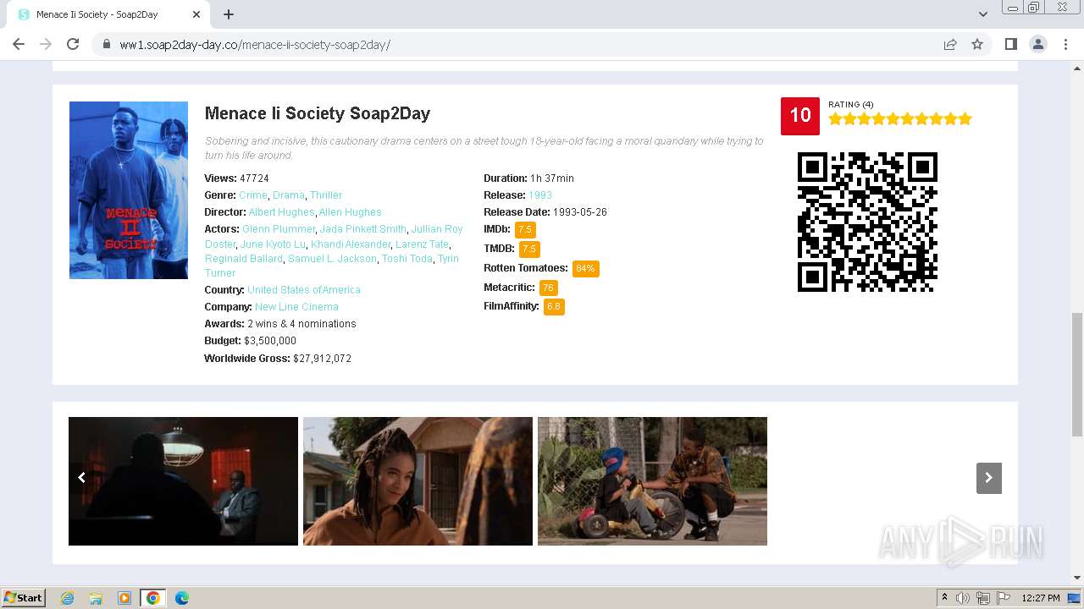Image resolution: width=1084 pixels, height=609 pixels.
Task: Click the Metacritic 76 badge
Action: tap(548, 288)
